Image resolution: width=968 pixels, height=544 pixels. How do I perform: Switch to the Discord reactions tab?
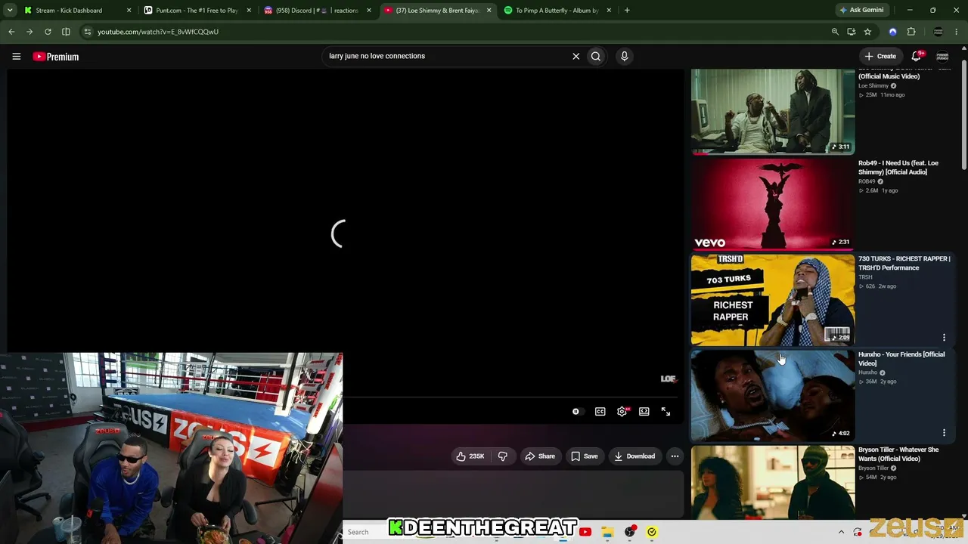(318, 11)
